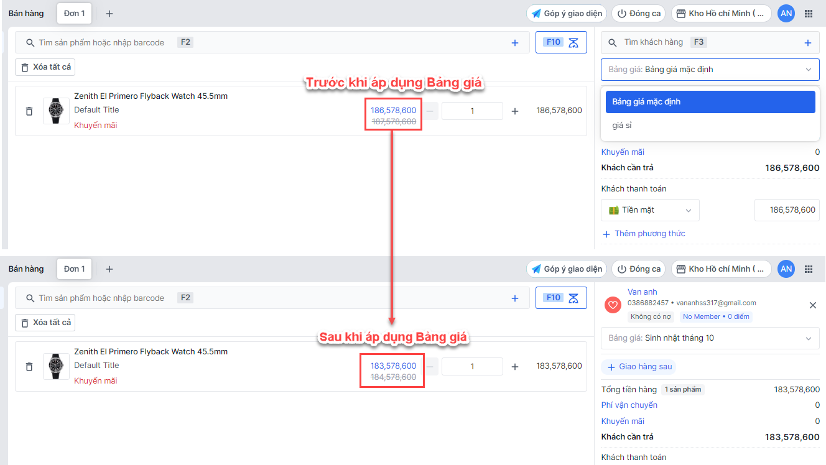Image resolution: width=826 pixels, height=465 pixels.
Task: Click the Thêm phương thức link
Action: click(644, 234)
